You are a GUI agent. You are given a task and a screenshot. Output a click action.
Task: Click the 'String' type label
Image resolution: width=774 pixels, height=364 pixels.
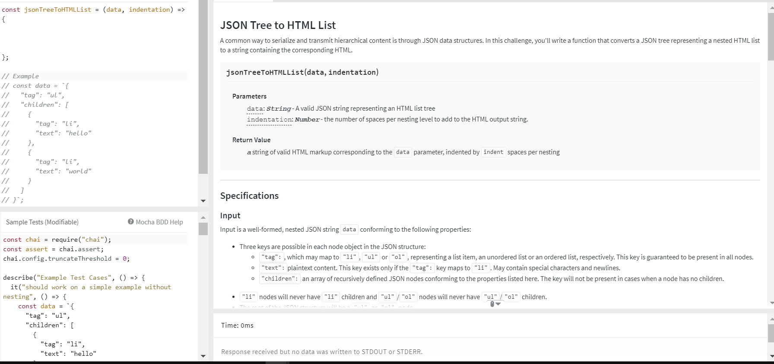pyautogui.click(x=279, y=109)
